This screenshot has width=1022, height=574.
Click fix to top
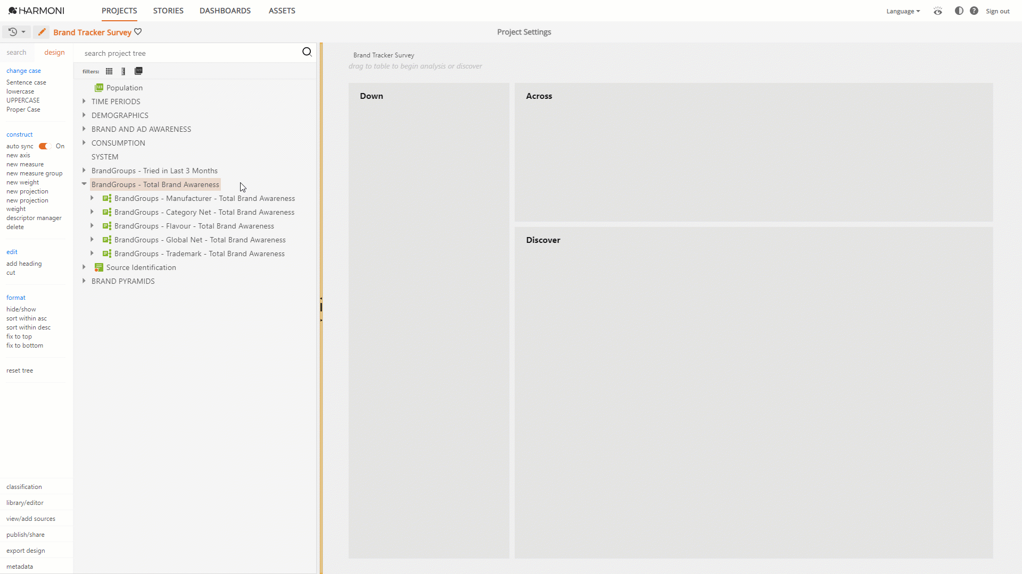pyautogui.click(x=19, y=336)
